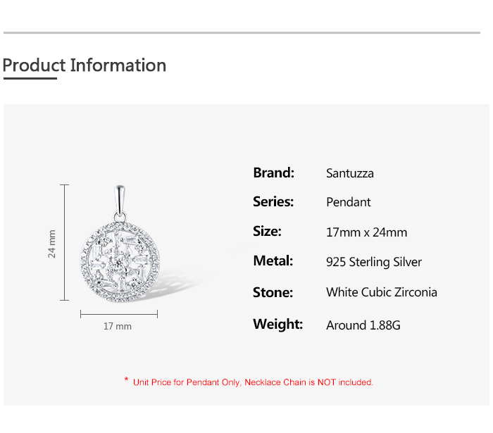Select the Pendant series value
The width and height of the screenshot is (493, 433).
click(348, 202)
